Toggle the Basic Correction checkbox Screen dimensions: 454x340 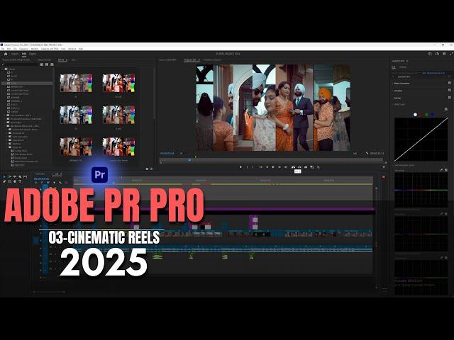(449, 84)
